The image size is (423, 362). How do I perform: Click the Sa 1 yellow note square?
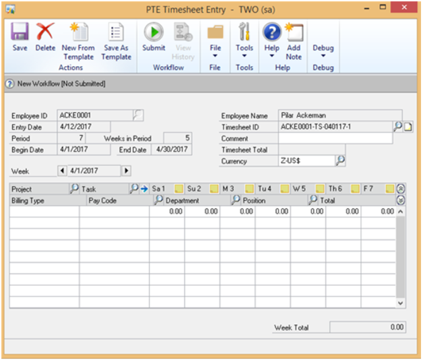tap(179, 189)
